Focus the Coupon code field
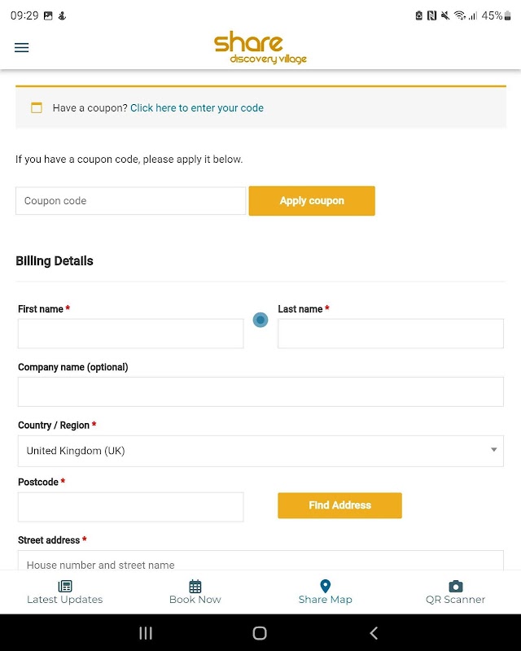Screen dimensions: 521x651 (130, 201)
